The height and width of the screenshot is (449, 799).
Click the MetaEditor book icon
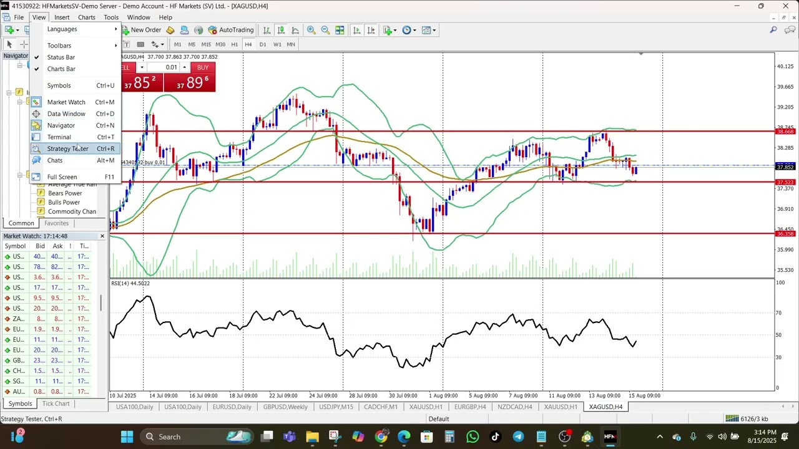click(x=170, y=30)
